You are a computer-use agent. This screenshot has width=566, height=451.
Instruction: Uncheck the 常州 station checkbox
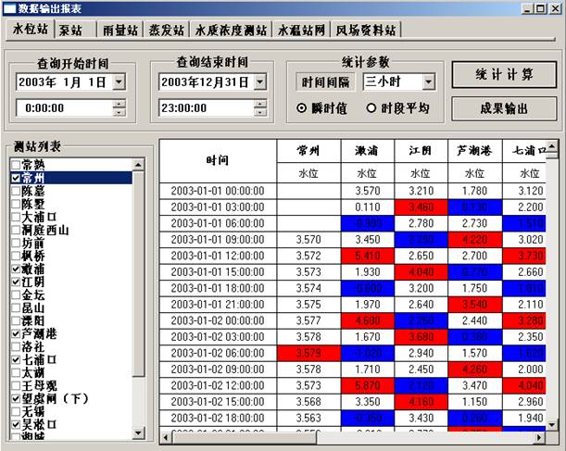[16, 177]
